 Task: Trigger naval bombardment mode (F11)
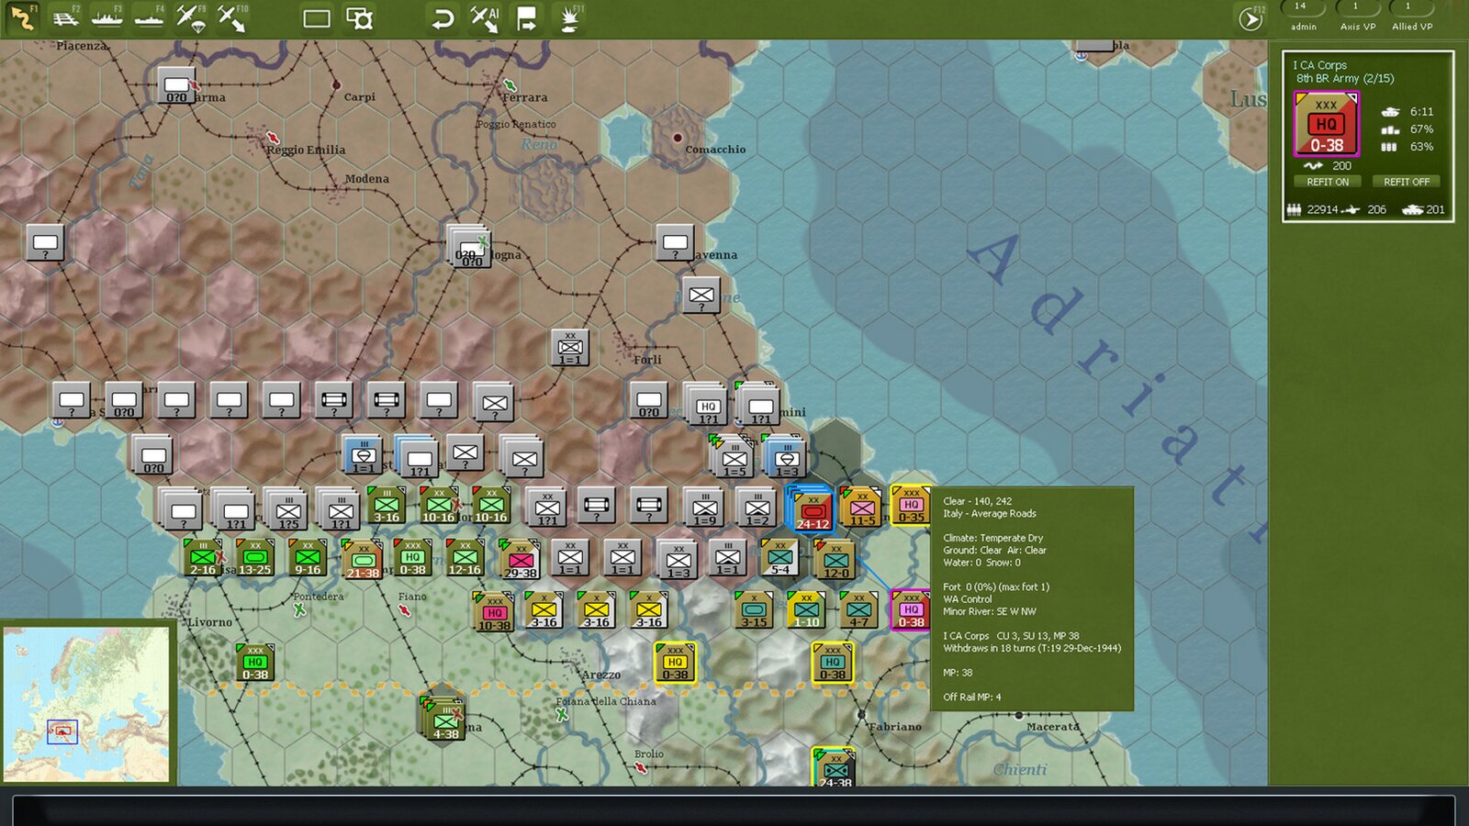pyautogui.click(x=569, y=17)
